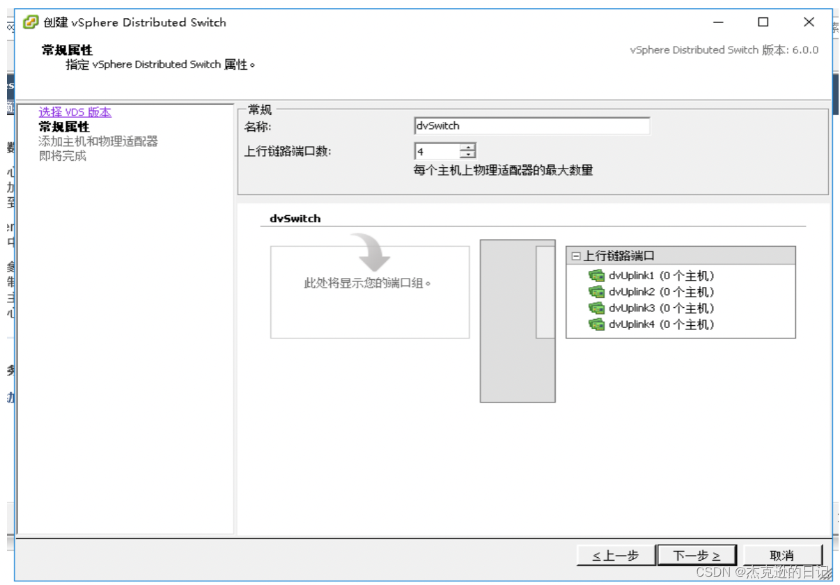840x585 pixels.
Task: Click the port group placeholder box
Action: pyautogui.click(x=370, y=292)
